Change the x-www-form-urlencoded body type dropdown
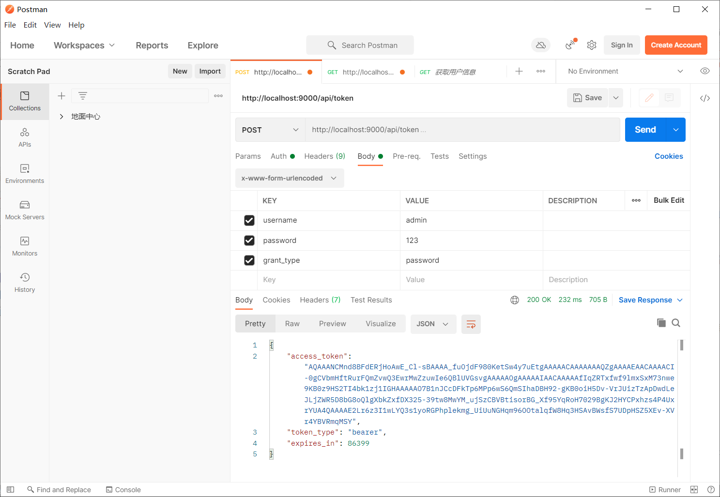 click(290, 178)
